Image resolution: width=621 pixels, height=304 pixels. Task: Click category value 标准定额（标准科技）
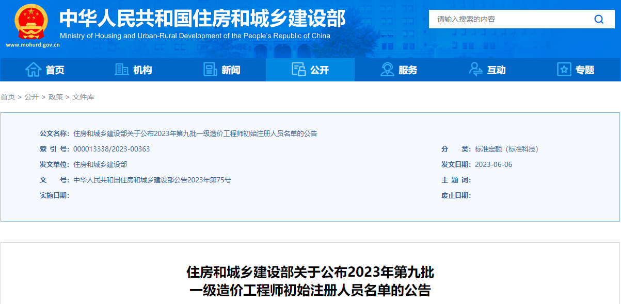(x=506, y=149)
